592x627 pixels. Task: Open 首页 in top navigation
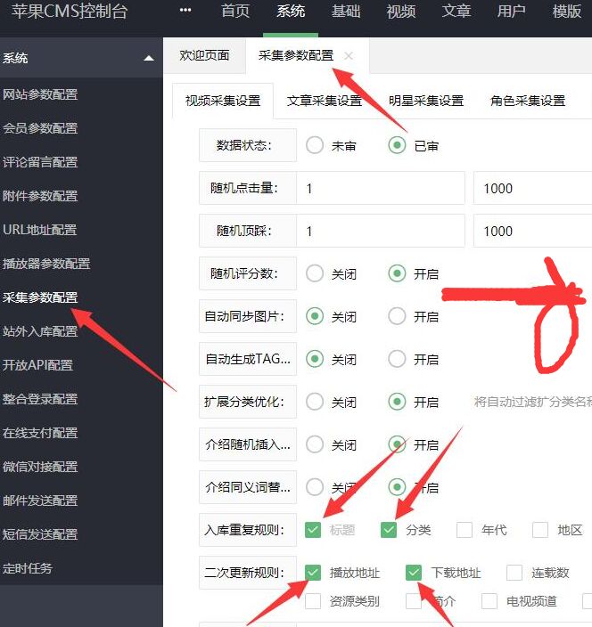(235, 11)
